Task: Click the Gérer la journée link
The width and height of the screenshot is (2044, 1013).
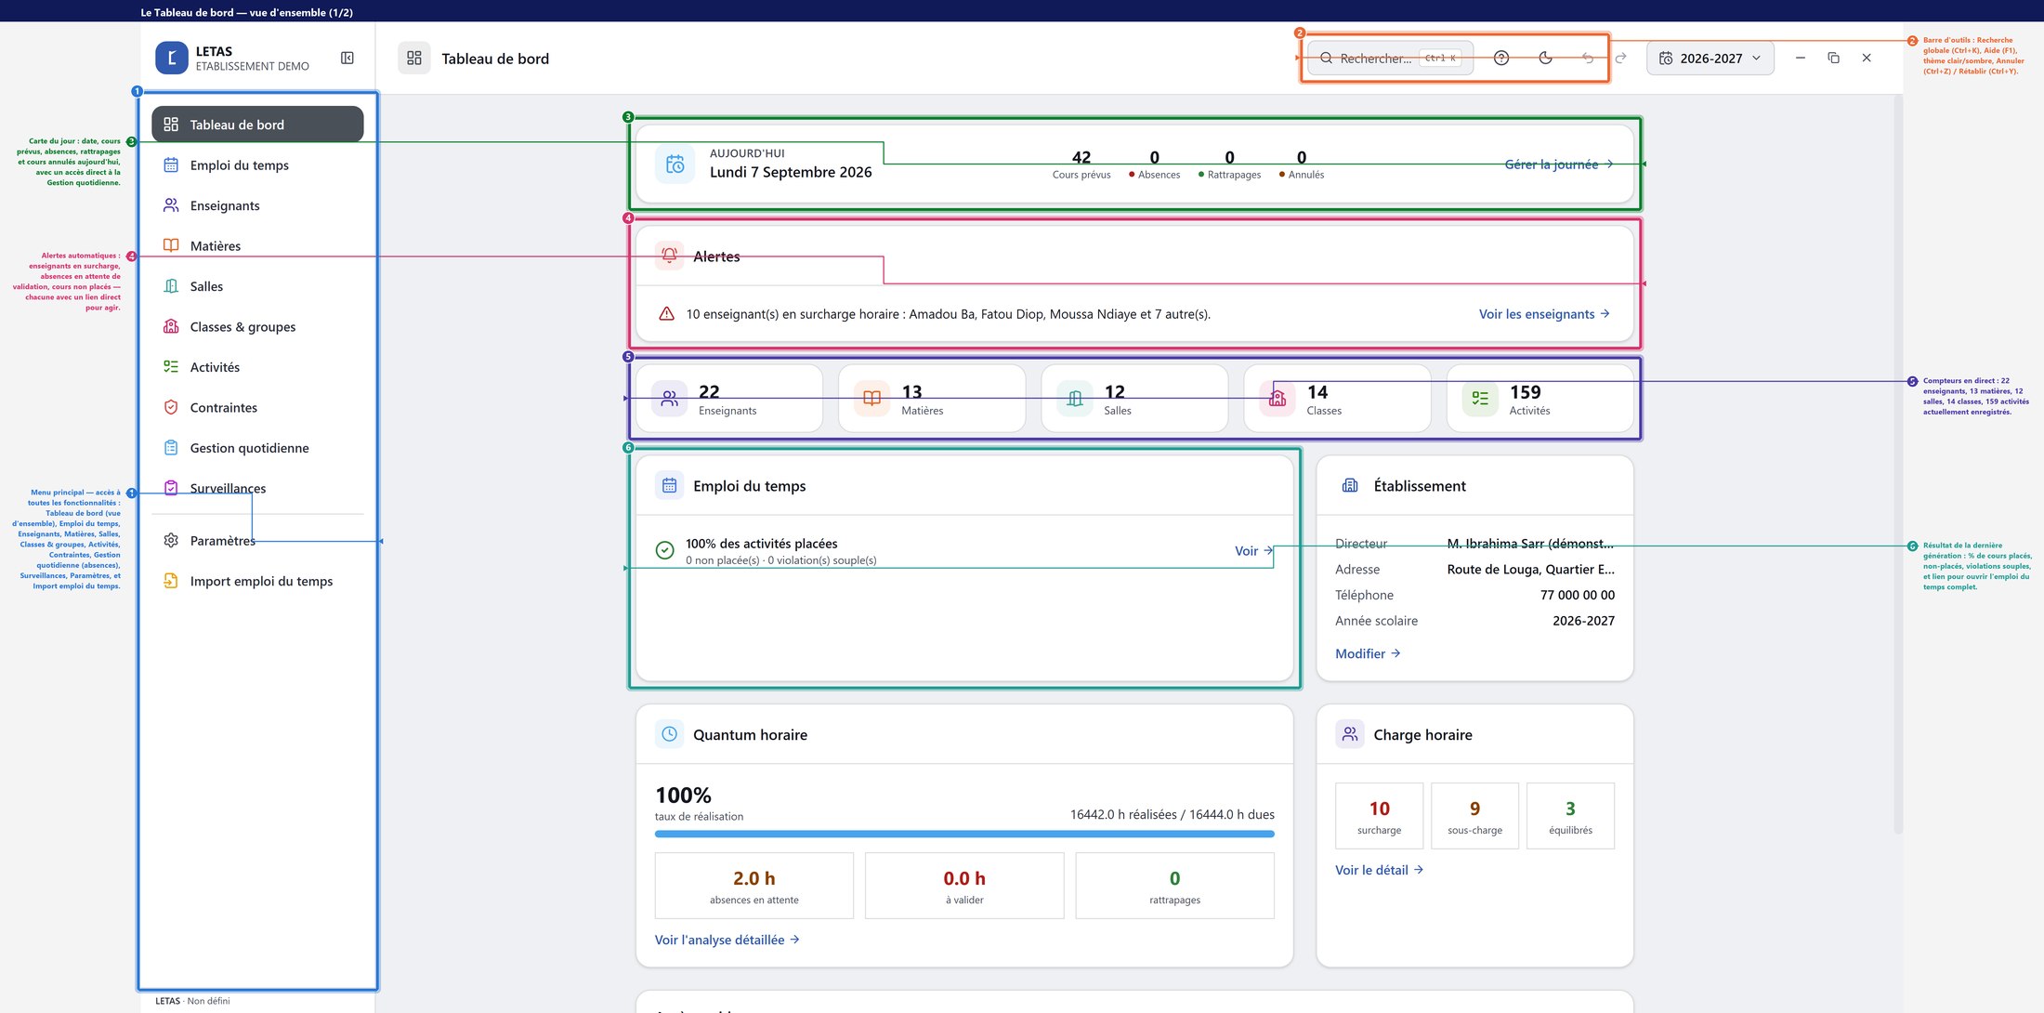Action: pos(1559,164)
